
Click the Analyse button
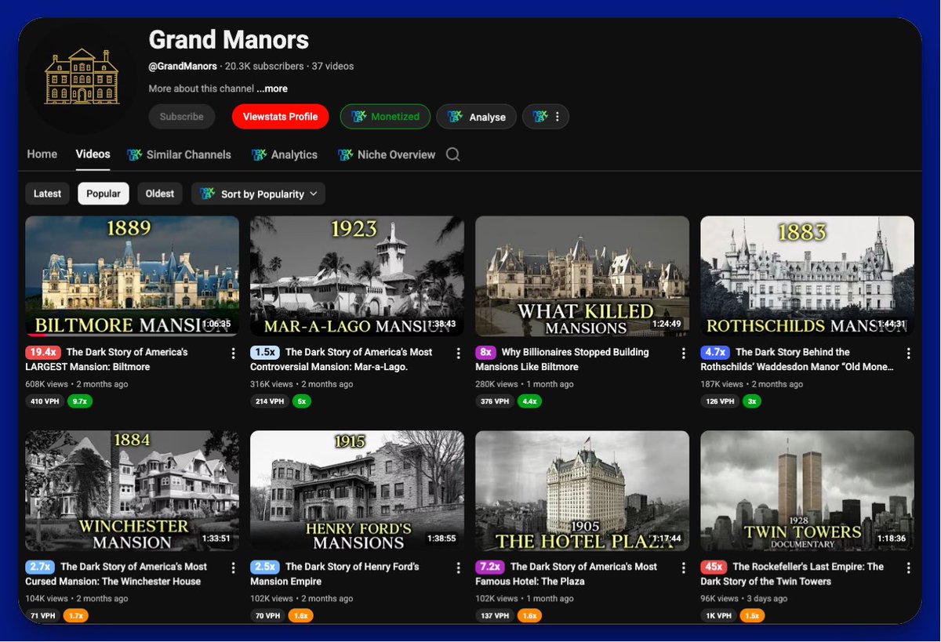[477, 117]
